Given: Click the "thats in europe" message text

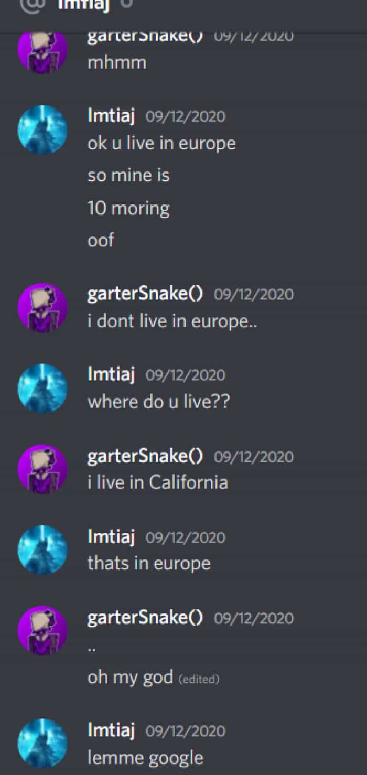Looking at the screenshot, I should [149, 563].
